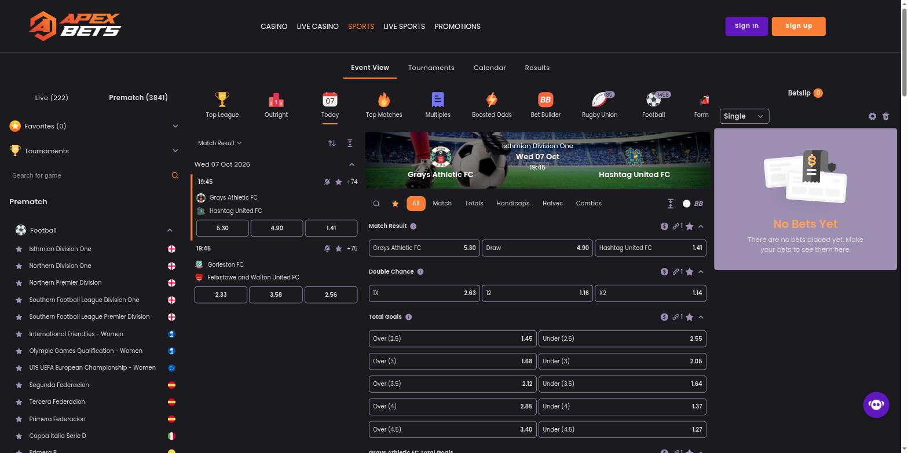Image resolution: width=908 pixels, height=453 pixels.
Task: Switch to Live (222) events
Action: (x=52, y=98)
